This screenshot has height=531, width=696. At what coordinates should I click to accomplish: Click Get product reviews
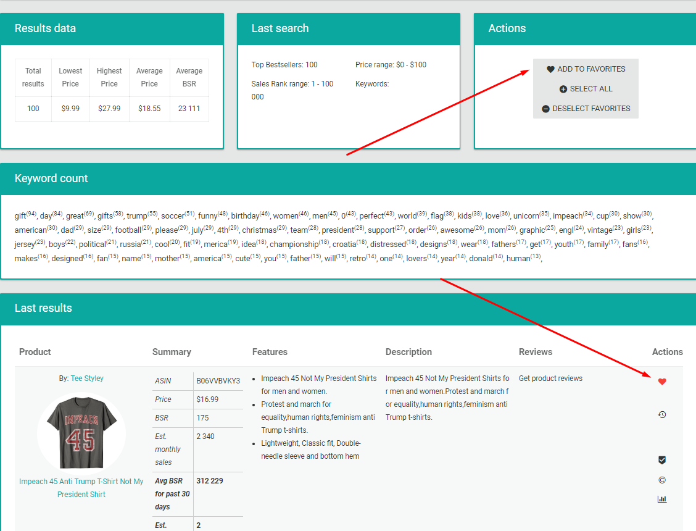pyautogui.click(x=550, y=378)
